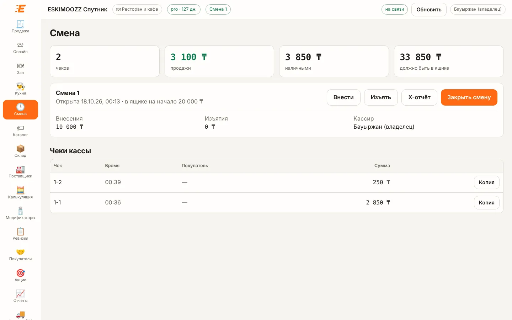Click the Обновить button in header
The width and height of the screenshot is (512, 320).
429,10
